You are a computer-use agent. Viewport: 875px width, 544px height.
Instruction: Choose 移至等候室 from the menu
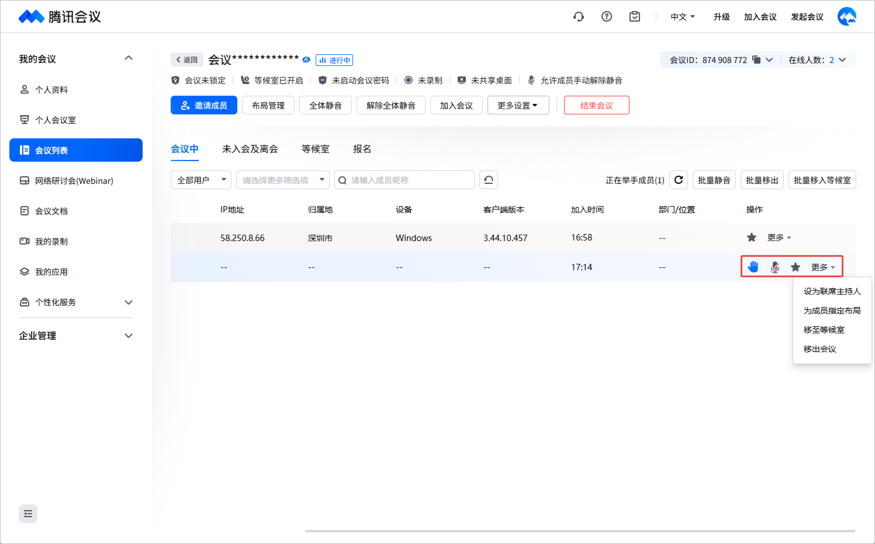point(824,329)
